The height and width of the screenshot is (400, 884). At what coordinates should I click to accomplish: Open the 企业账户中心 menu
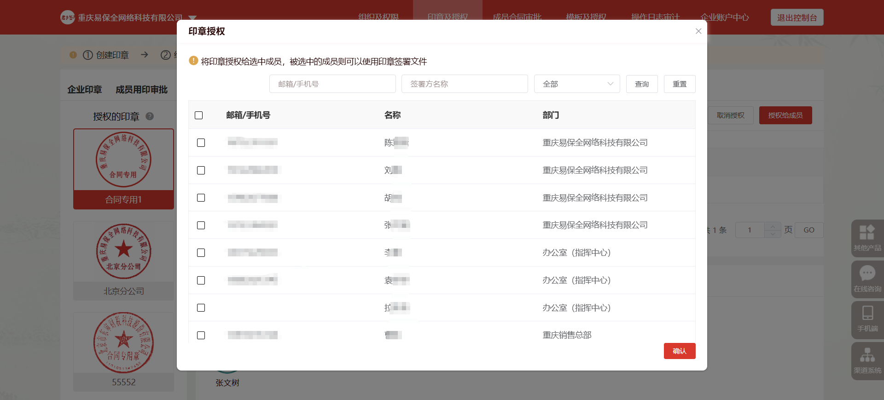point(724,17)
